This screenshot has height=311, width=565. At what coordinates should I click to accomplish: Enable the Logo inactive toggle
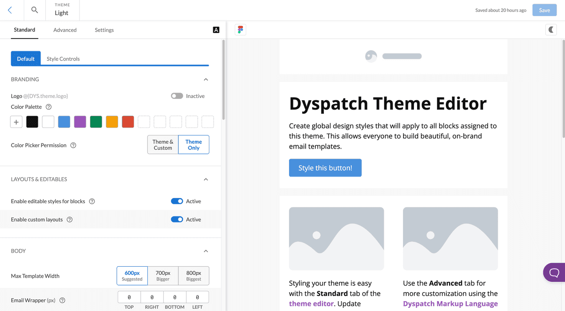[x=177, y=96]
